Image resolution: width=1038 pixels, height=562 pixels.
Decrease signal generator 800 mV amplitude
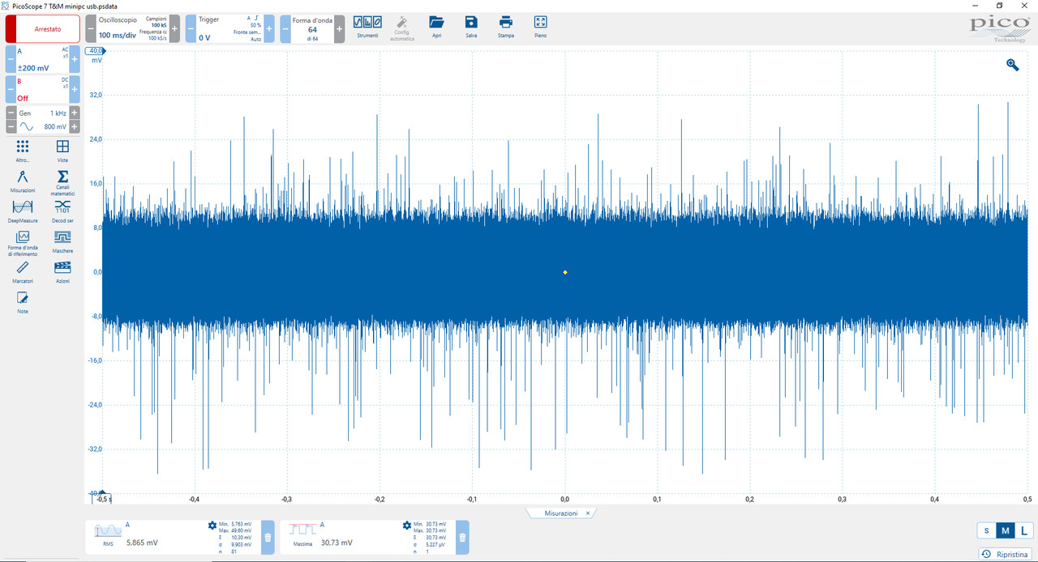tap(11, 127)
